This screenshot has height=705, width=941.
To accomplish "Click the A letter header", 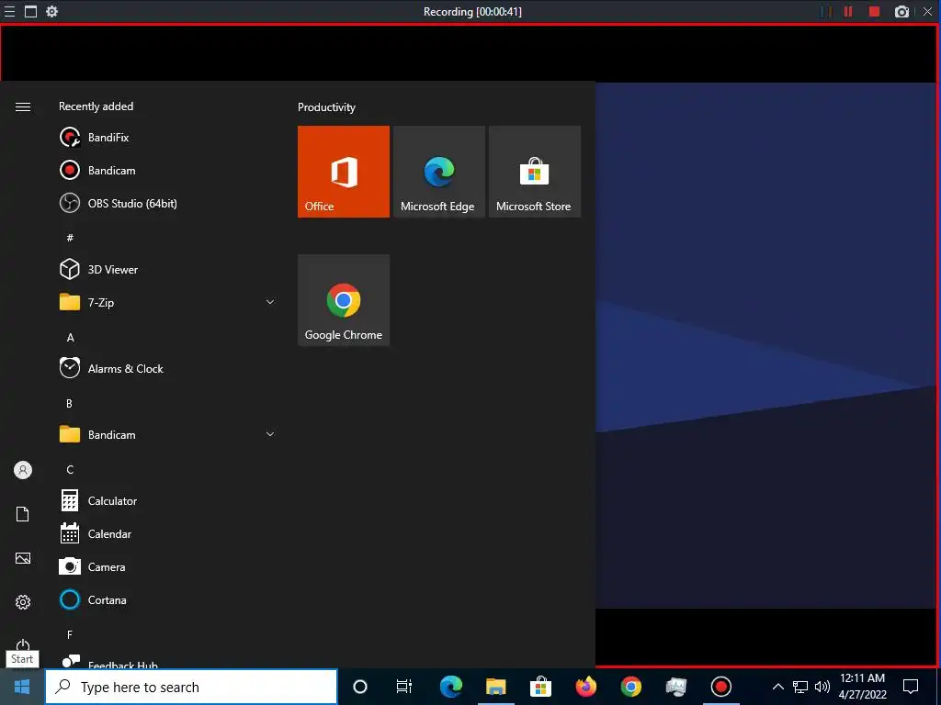I will pos(70,338).
